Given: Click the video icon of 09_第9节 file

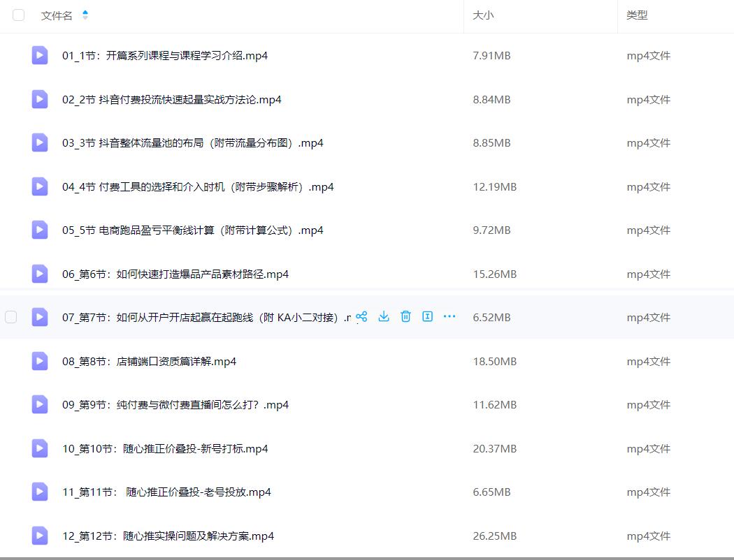Looking at the screenshot, I should coord(40,404).
